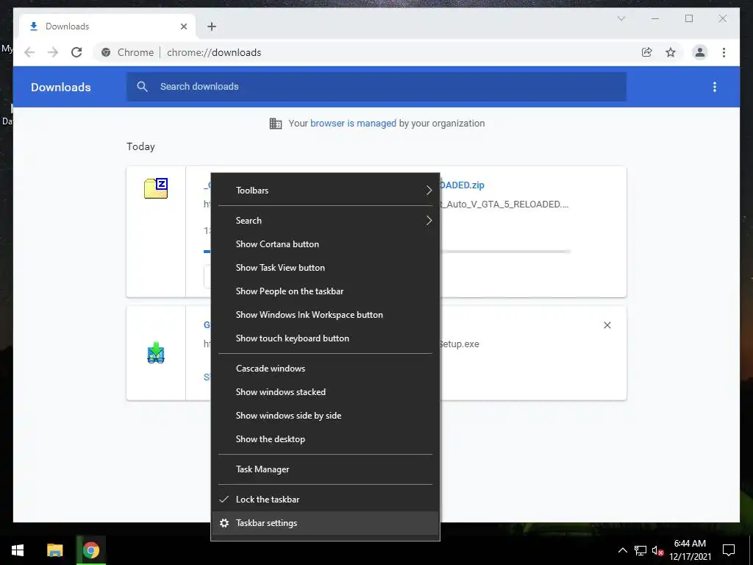This screenshot has width=753, height=565.
Task: Remove the Setup.exe download from the list
Action: click(607, 325)
